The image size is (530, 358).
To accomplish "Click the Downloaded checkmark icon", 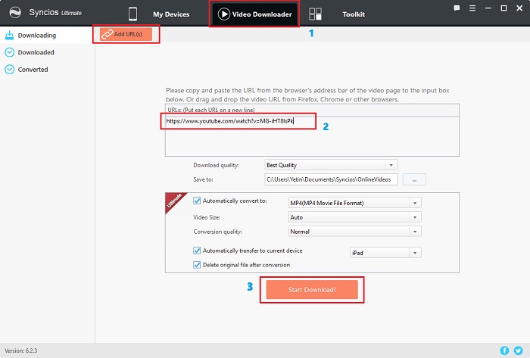I will (9, 52).
